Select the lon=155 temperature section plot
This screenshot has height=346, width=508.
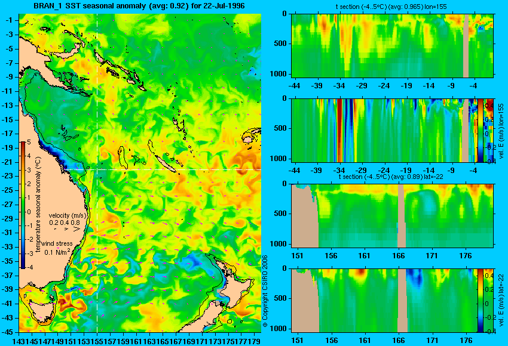pyautogui.click(x=392, y=45)
